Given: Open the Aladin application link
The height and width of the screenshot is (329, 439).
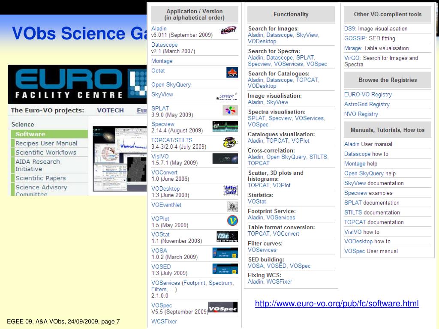Looking at the screenshot, I should [159, 29].
